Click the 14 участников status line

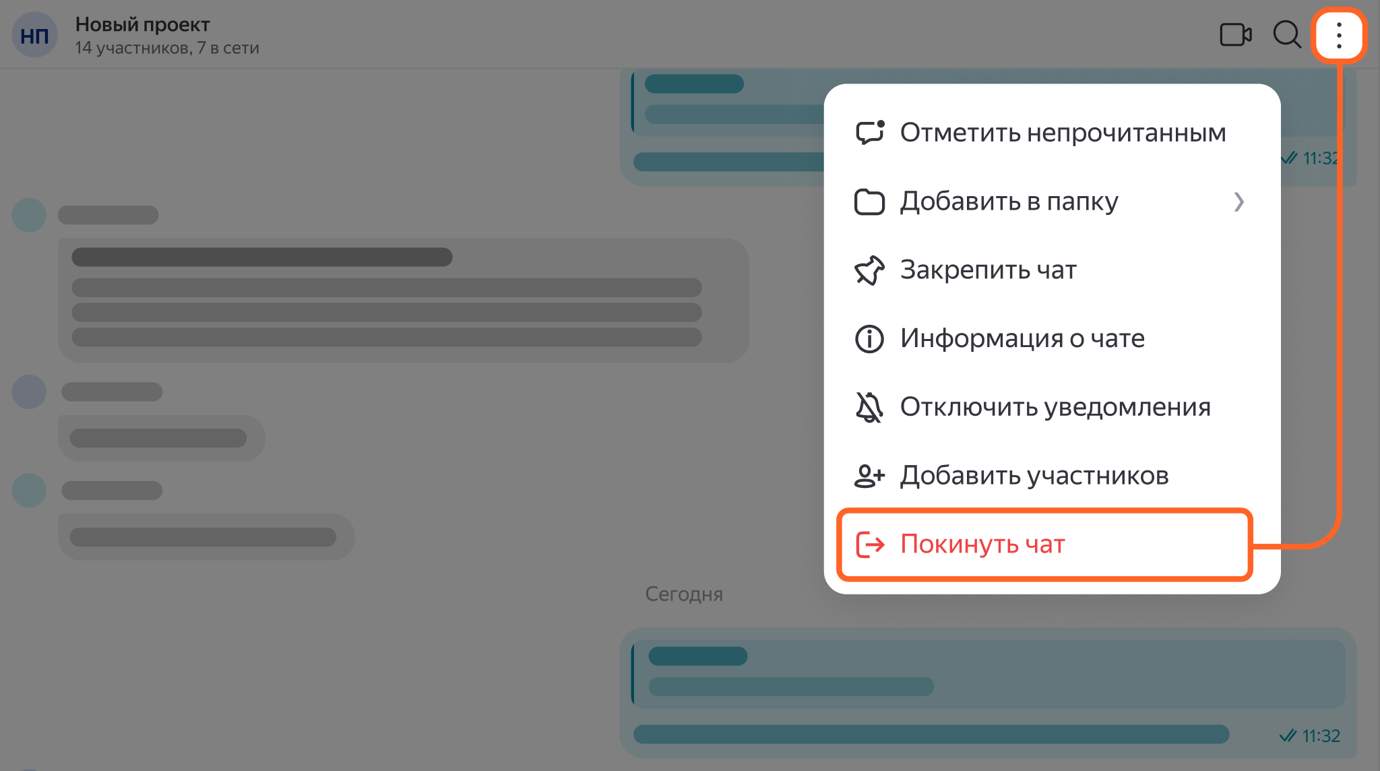click(x=167, y=49)
